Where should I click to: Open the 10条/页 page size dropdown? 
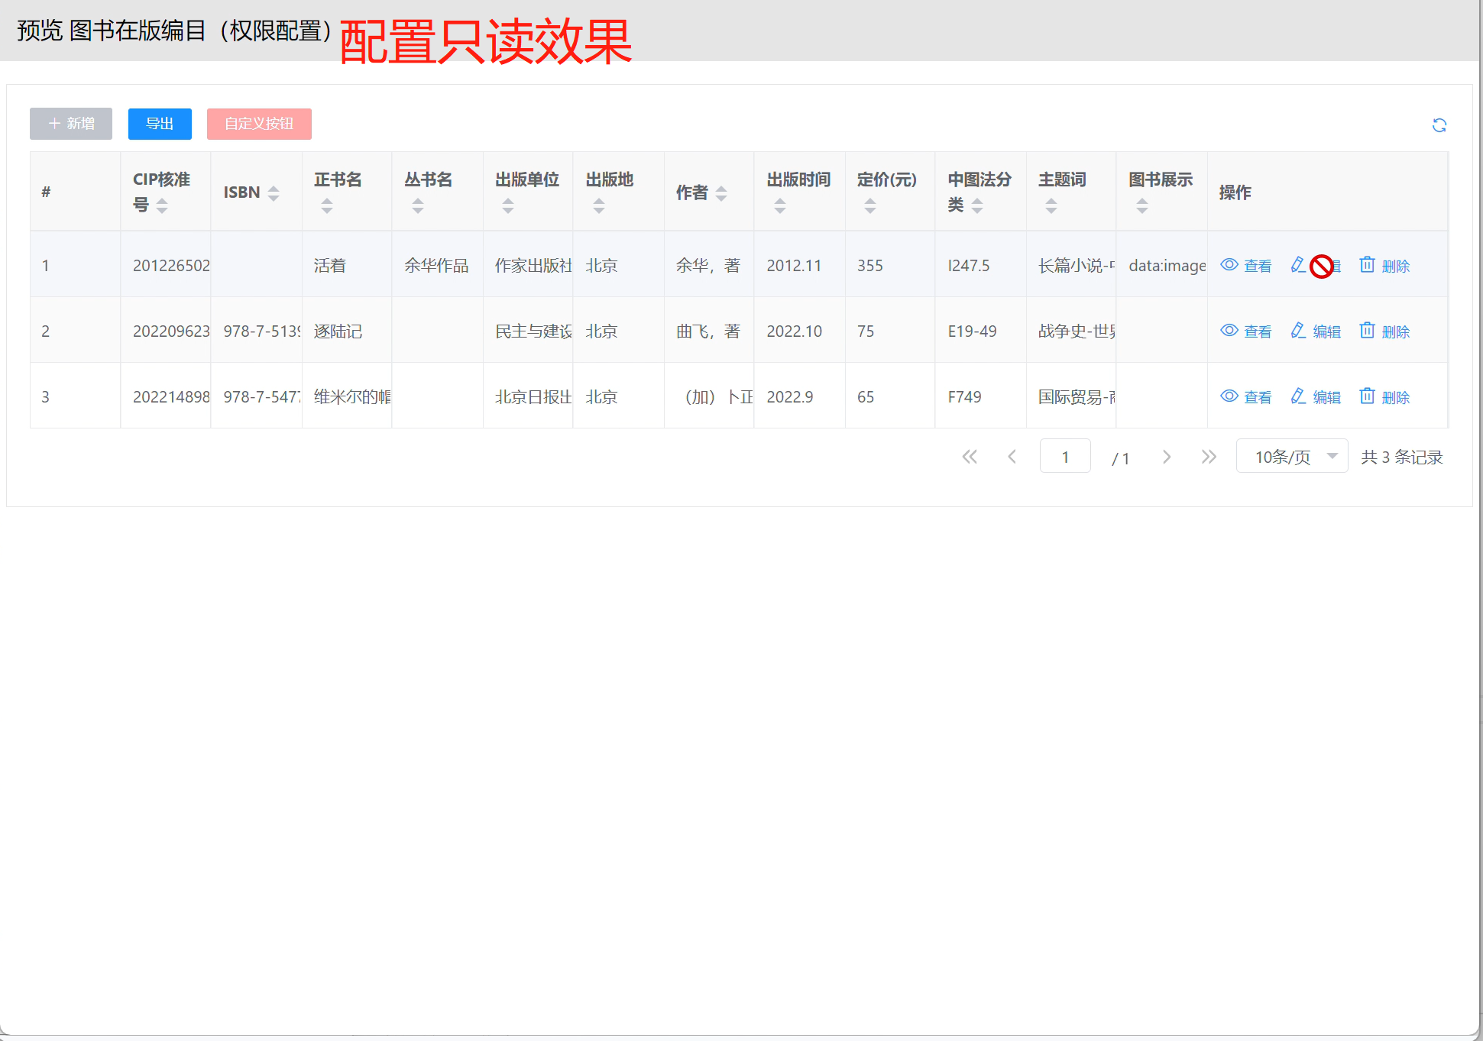(x=1291, y=457)
